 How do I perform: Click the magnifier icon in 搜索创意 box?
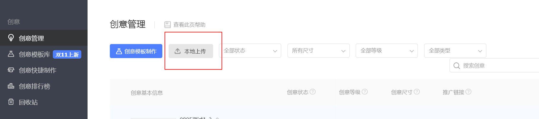(457, 66)
